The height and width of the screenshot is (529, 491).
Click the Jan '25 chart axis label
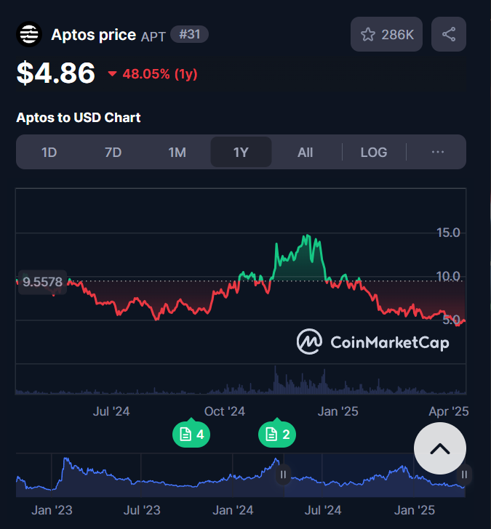pos(338,411)
